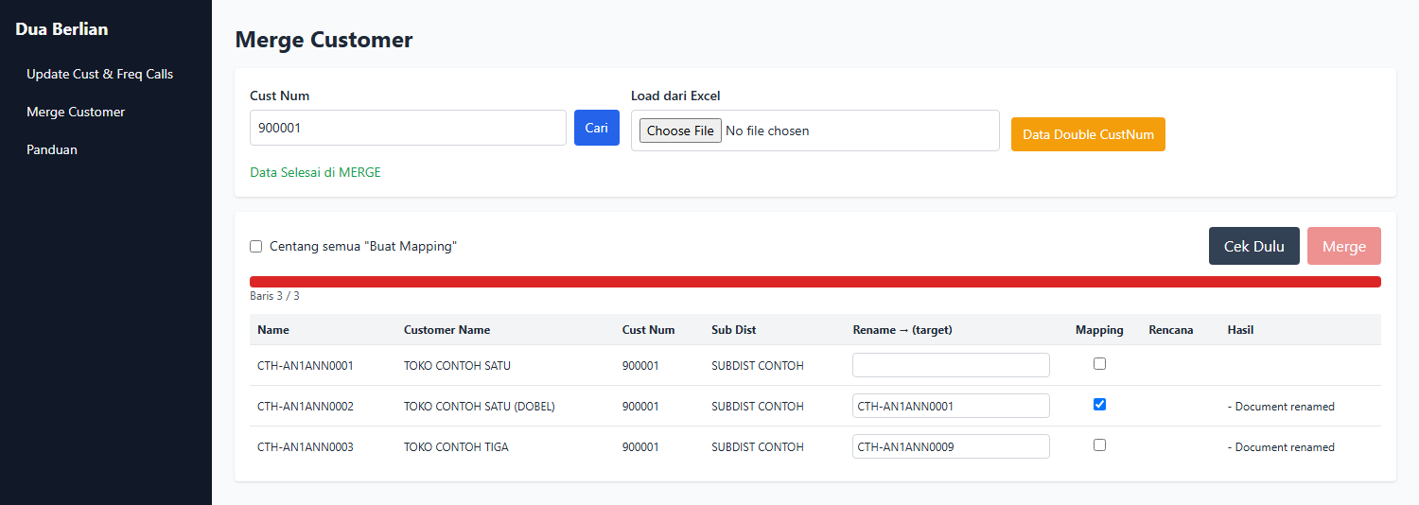Viewport: 1419px width, 505px height.
Task: Click the Merge button
Action: pos(1344,246)
